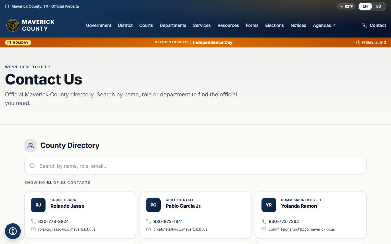The image size is (391, 244).
Task: Click the name Rolando Jasso
Action: [67, 206]
